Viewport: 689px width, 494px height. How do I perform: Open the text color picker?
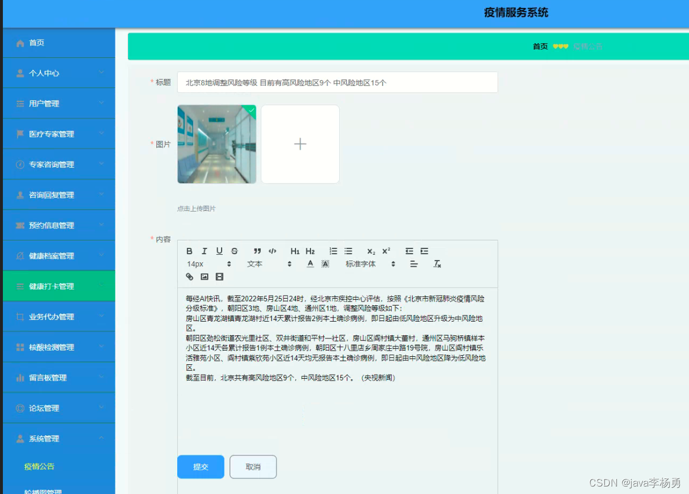tap(310, 264)
